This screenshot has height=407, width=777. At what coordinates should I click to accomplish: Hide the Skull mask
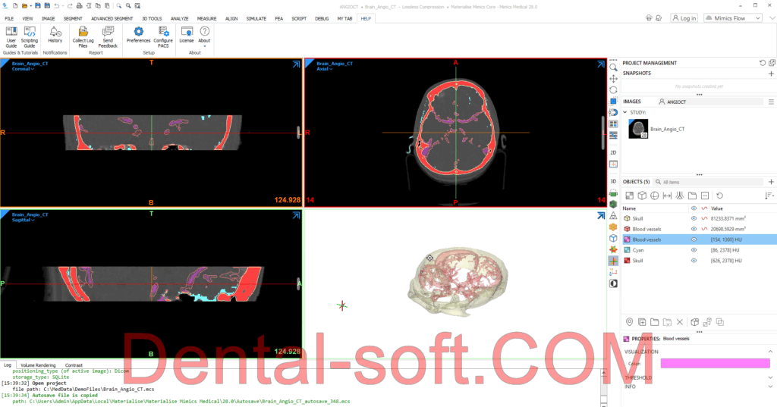694,261
